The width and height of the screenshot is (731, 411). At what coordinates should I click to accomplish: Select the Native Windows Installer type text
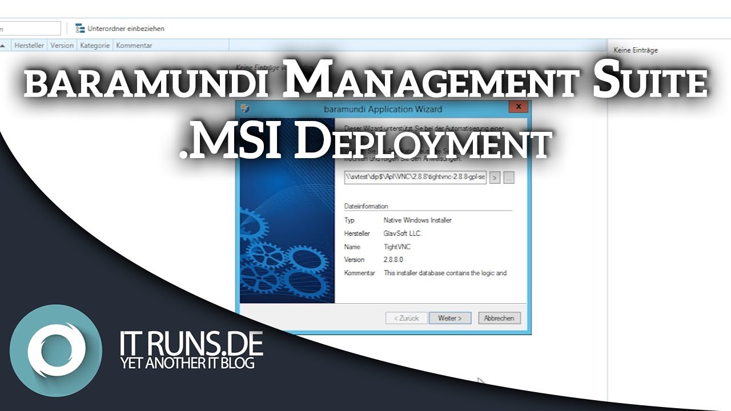pyautogui.click(x=417, y=220)
